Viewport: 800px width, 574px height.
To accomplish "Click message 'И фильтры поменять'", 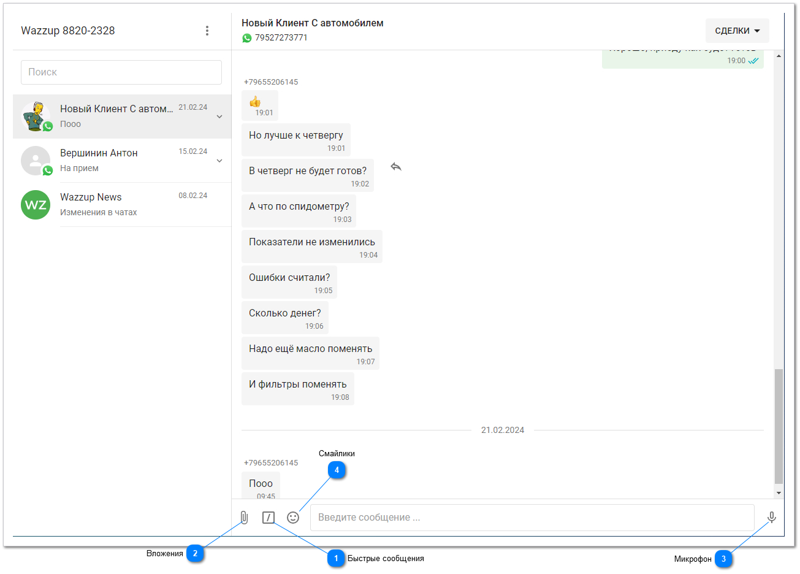I will tap(298, 389).
